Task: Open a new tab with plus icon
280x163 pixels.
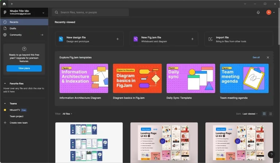Action: [12, 4]
